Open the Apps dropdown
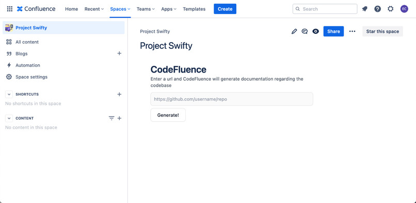The width and height of the screenshot is (416, 203). click(x=169, y=9)
